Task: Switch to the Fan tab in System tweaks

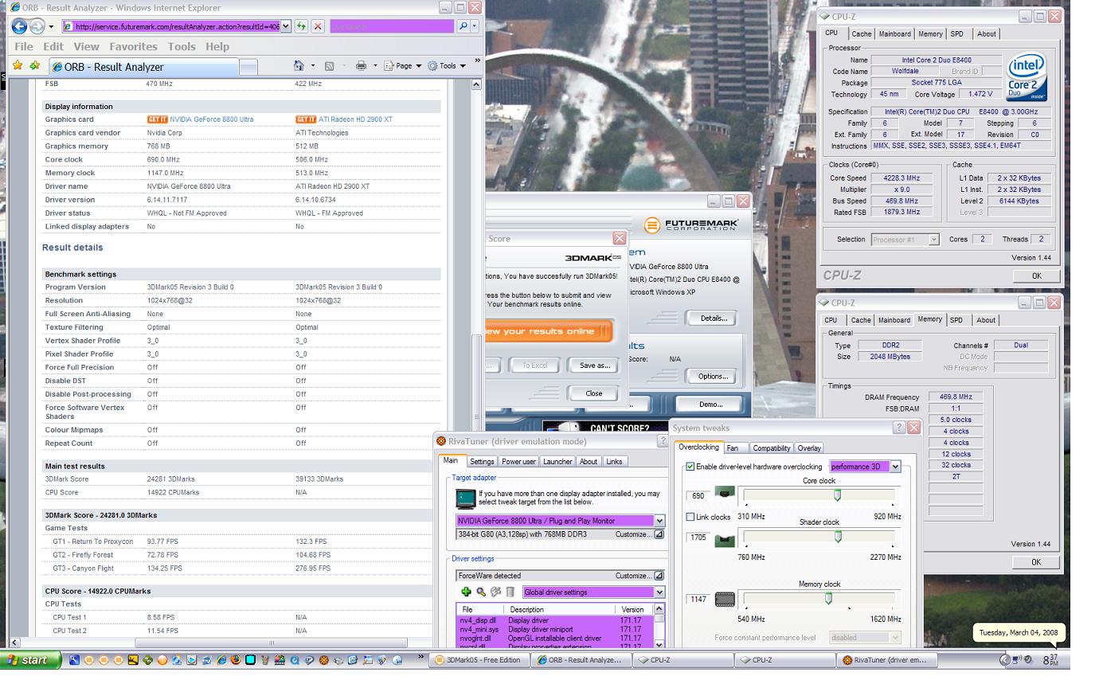Action: pos(733,448)
